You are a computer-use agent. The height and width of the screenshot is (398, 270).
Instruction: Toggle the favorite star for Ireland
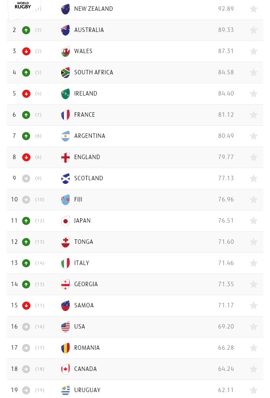[253, 94]
